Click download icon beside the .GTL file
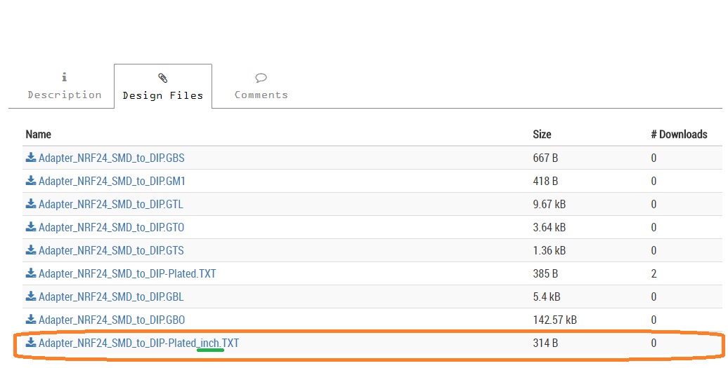Viewport: 728px width, 368px height. pyautogui.click(x=31, y=204)
